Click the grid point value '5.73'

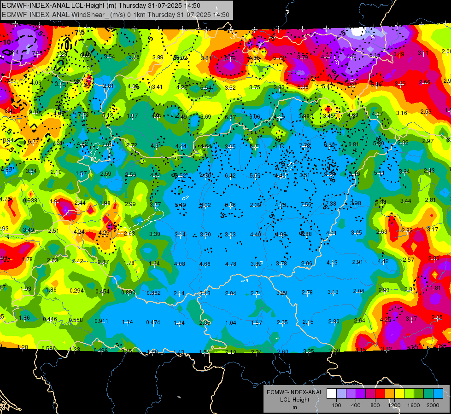click(278, 58)
